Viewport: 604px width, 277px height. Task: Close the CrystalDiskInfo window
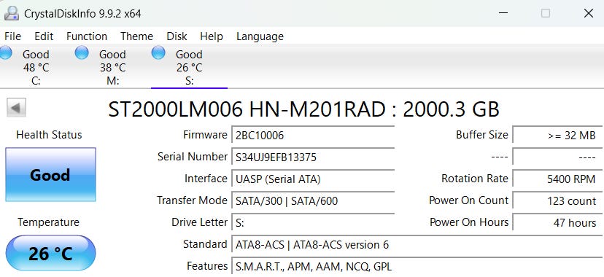point(588,13)
